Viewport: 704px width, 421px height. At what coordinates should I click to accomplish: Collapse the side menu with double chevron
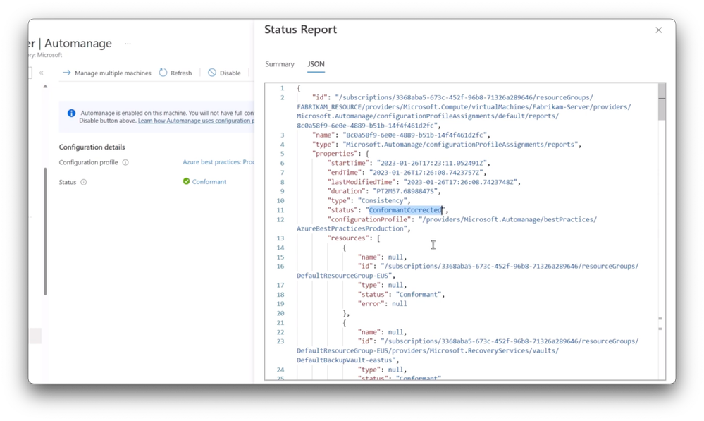pyautogui.click(x=41, y=73)
